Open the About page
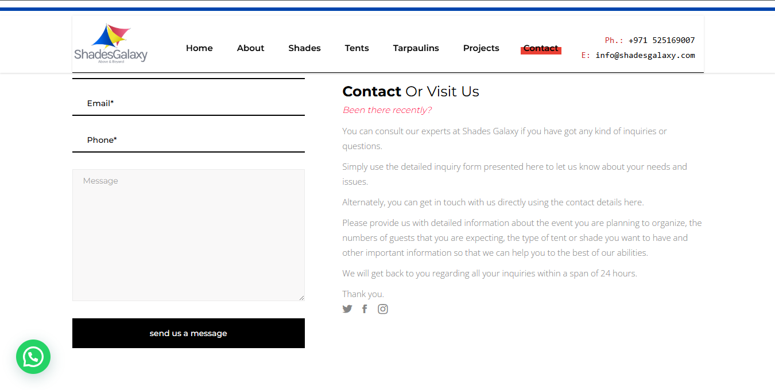775x390 pixels. pyautogui.click(x=250, y=48)
